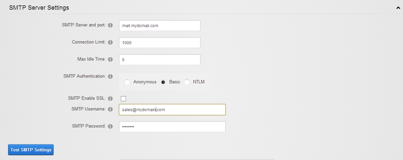Focus the SMTP Server and port field
The image size is (403, 160).
160,25
